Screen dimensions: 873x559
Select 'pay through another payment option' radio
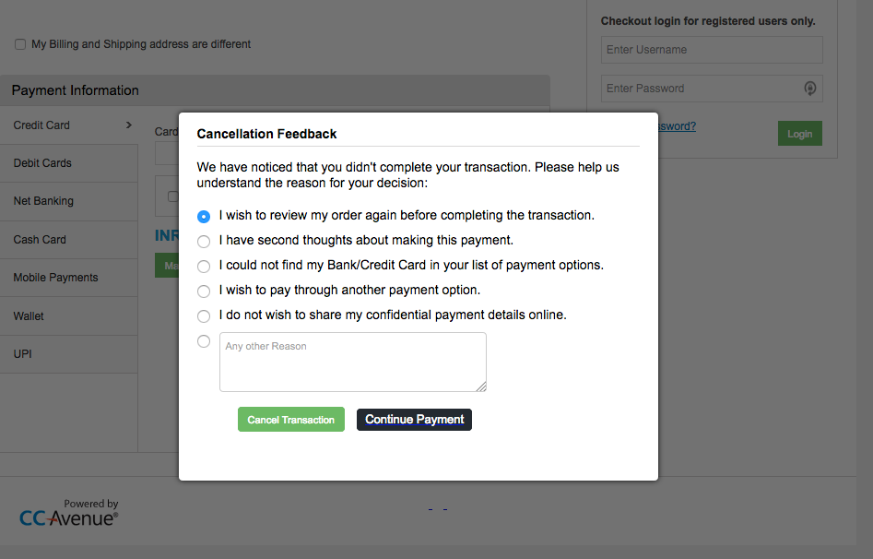tap(204, 291)
